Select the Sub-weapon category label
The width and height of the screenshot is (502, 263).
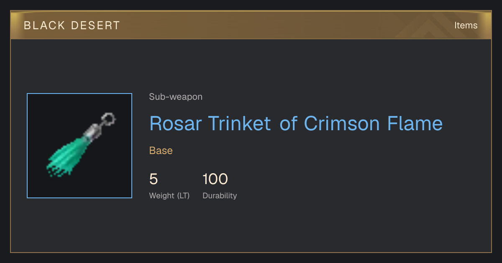(x=176, y=97)
